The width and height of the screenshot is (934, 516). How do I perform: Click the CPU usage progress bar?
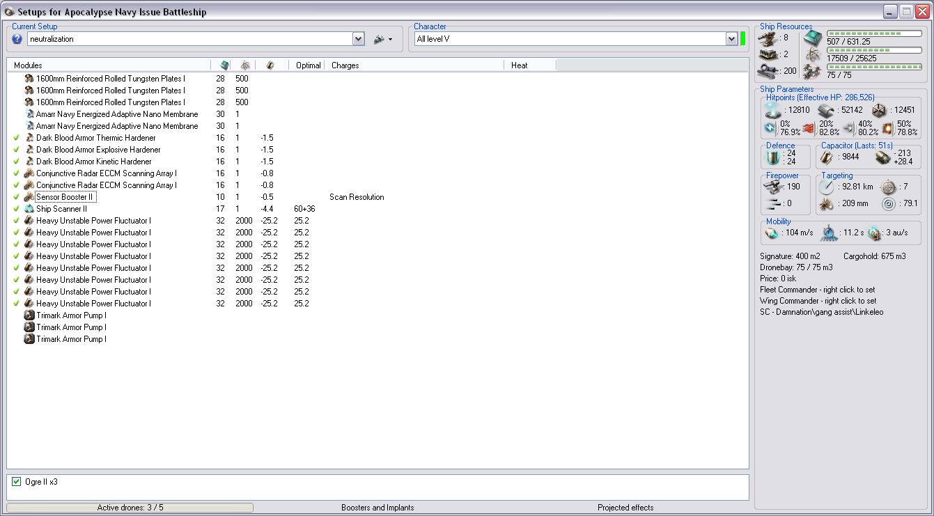tap(874, 33)
